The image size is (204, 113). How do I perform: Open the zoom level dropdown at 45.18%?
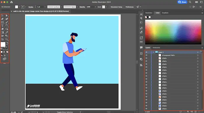(x=19, y=112)
